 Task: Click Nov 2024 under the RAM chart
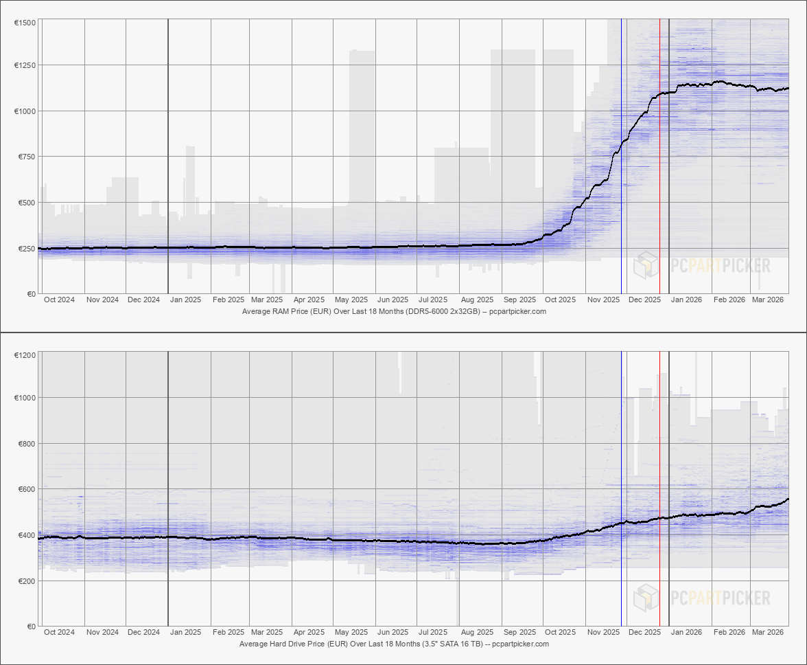(x=102, y=300)
